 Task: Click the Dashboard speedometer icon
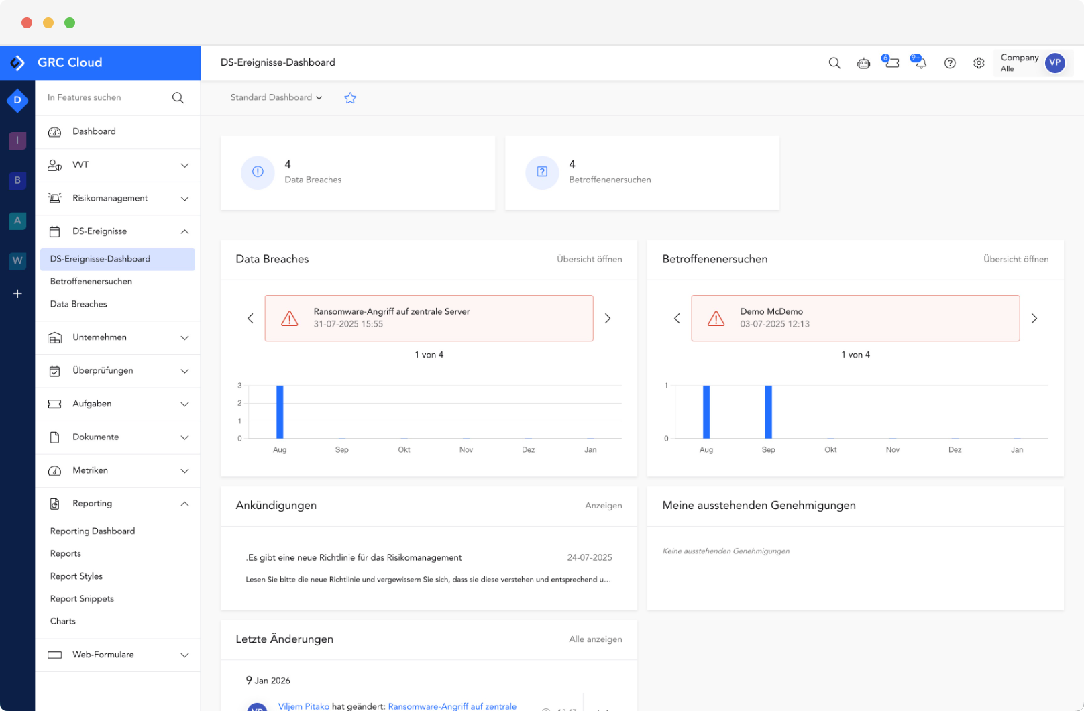click(x=55, y=131)
